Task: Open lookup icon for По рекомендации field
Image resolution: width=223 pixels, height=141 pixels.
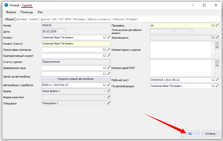Action: [x=213, y=86]
